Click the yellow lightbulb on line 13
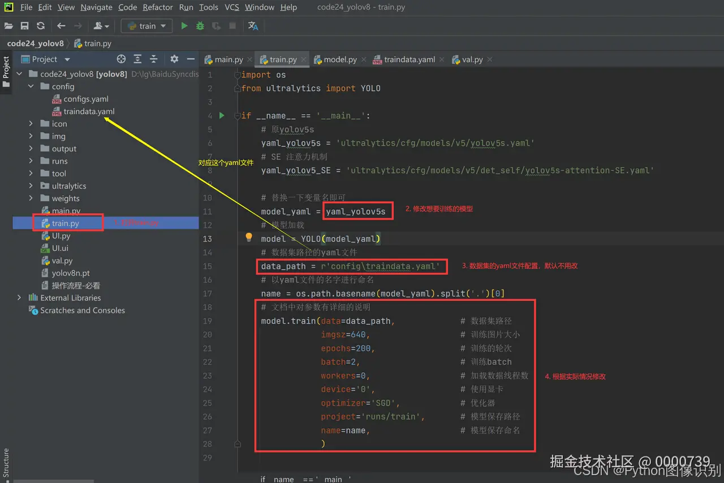Viewport: 724px width, 483px height. tap(248, 238)
